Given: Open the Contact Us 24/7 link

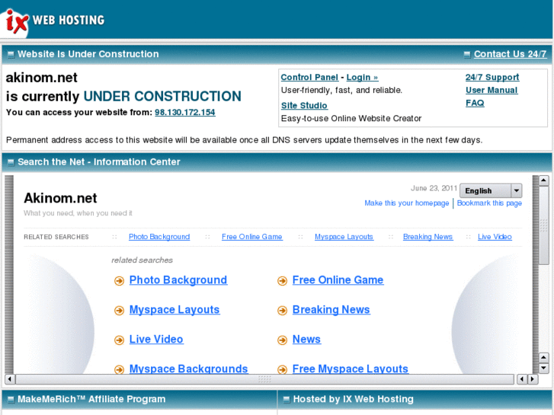Looking at the screenshot, I should 511,54.
